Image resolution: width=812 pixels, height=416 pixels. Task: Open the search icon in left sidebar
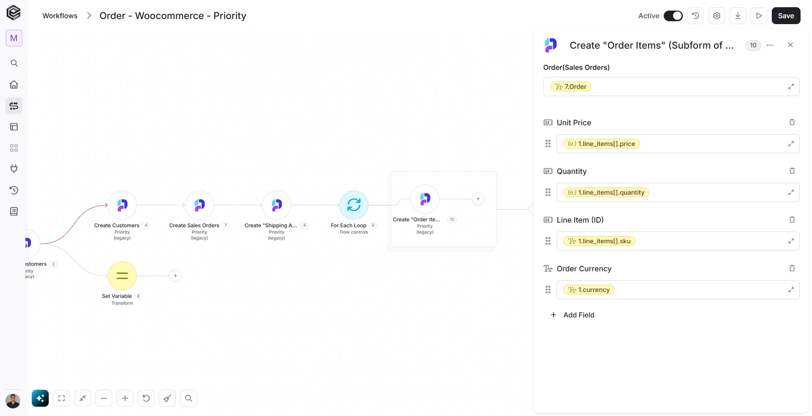tap(14, 63)
